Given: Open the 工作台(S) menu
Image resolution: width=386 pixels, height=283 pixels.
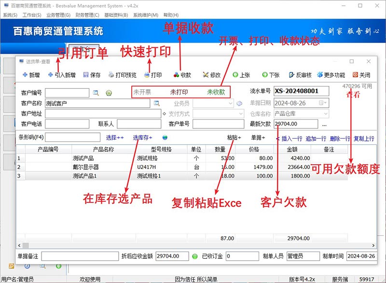Looking at the screenshot, I should point(32,15).
